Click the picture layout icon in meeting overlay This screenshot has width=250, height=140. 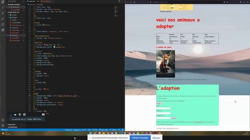point(43,115)
